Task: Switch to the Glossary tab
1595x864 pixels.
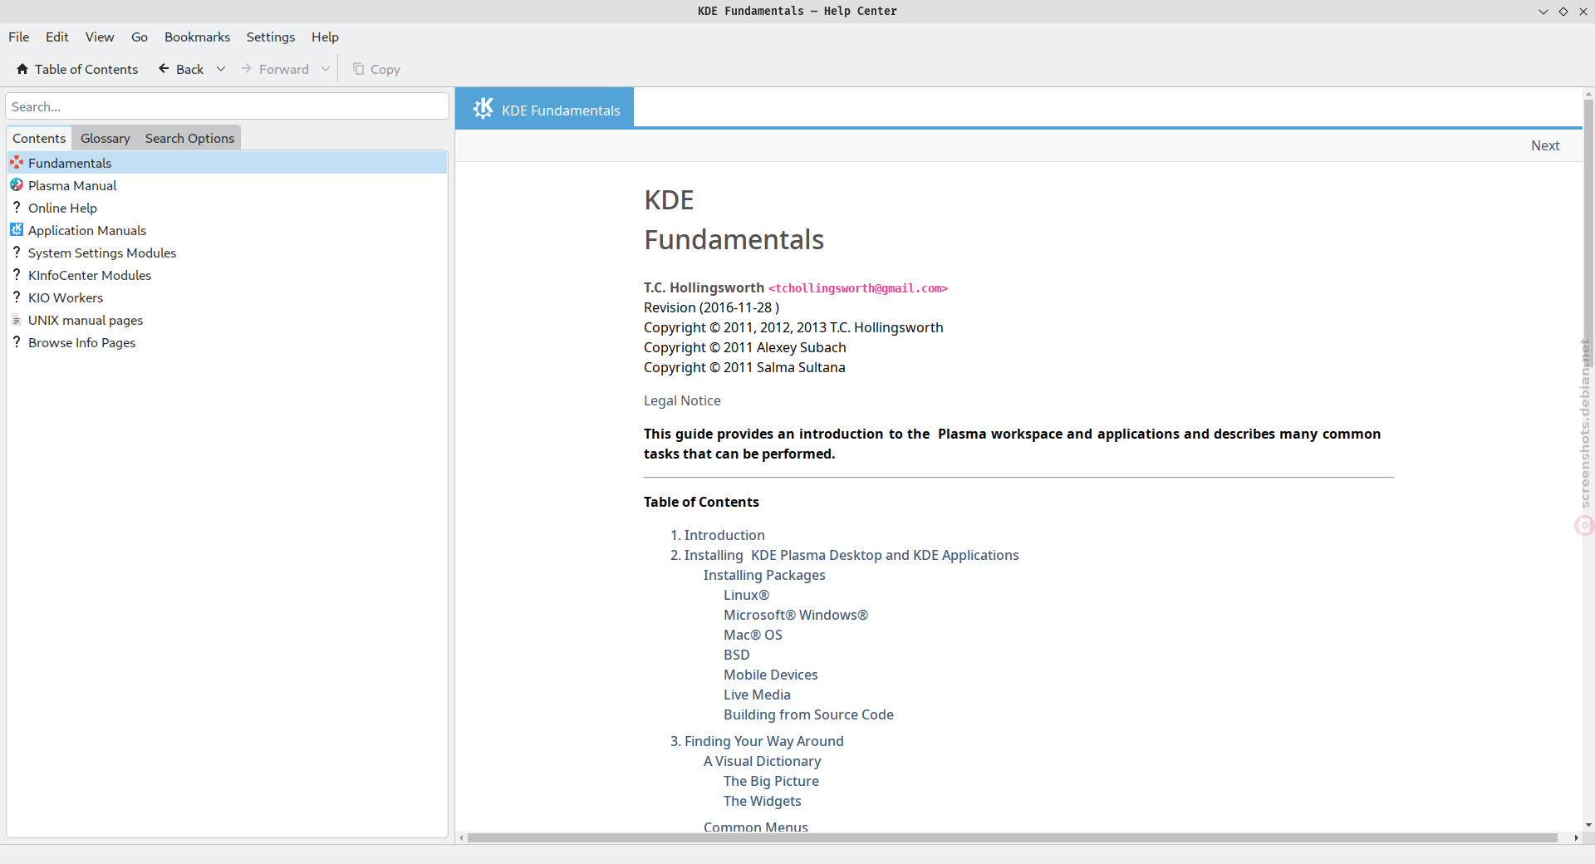Action: point(106,138)
